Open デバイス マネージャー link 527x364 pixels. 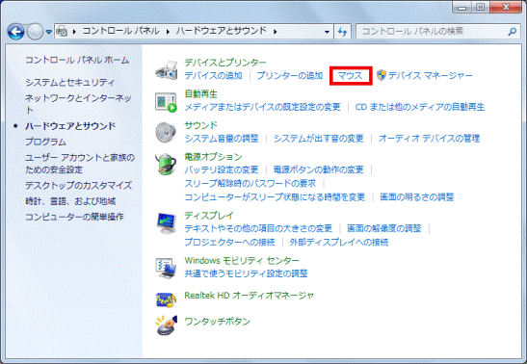tap(431, 75)
